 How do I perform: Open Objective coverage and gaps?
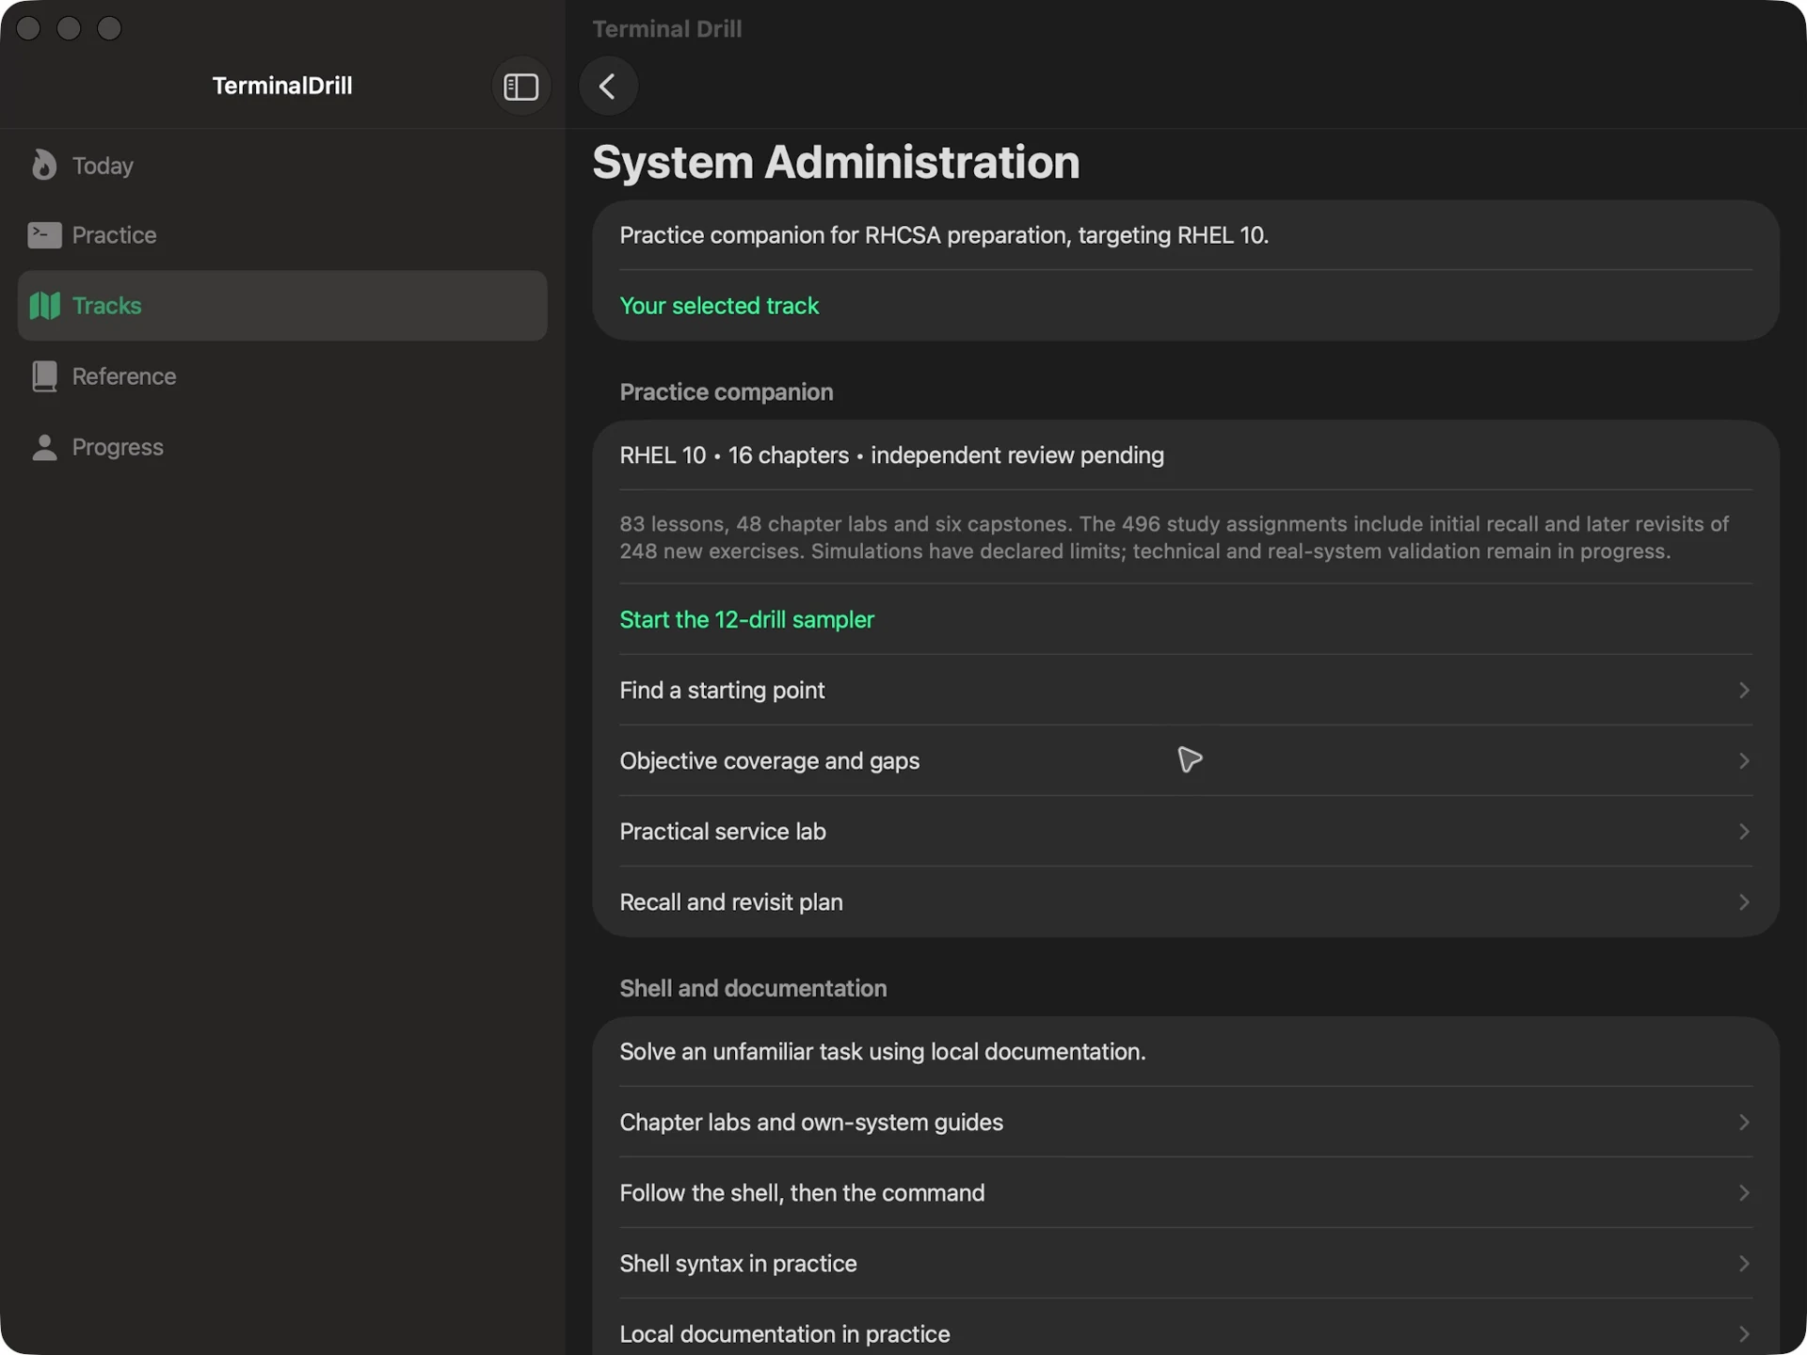tap(1185, 760)
